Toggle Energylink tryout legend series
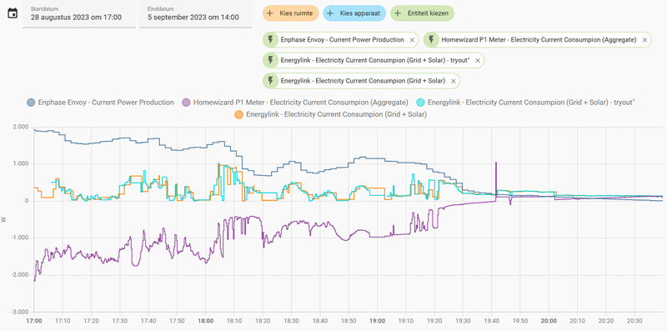 click(x=525, y=103)
